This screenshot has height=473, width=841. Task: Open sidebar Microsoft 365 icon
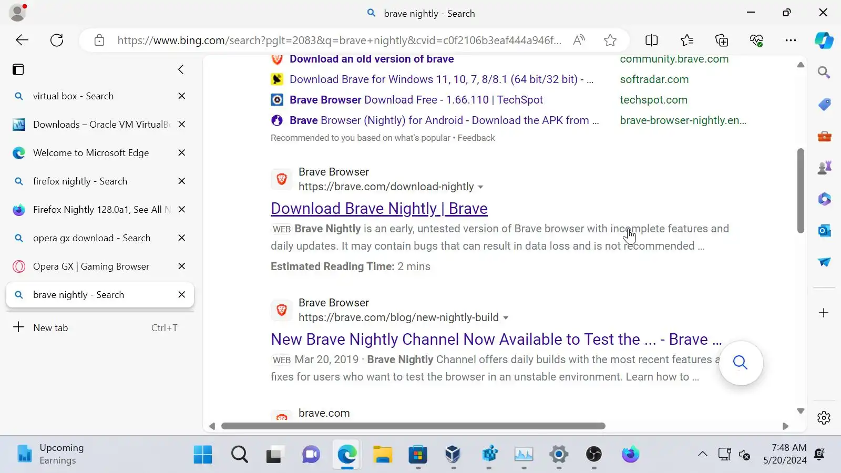[824, 199]
